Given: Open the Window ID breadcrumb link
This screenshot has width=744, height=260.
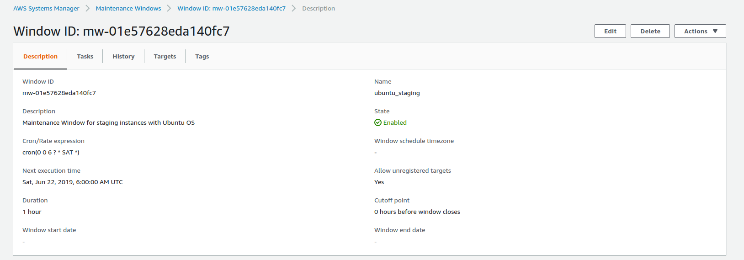Looking at the screenshot, I should coord(231,8).
